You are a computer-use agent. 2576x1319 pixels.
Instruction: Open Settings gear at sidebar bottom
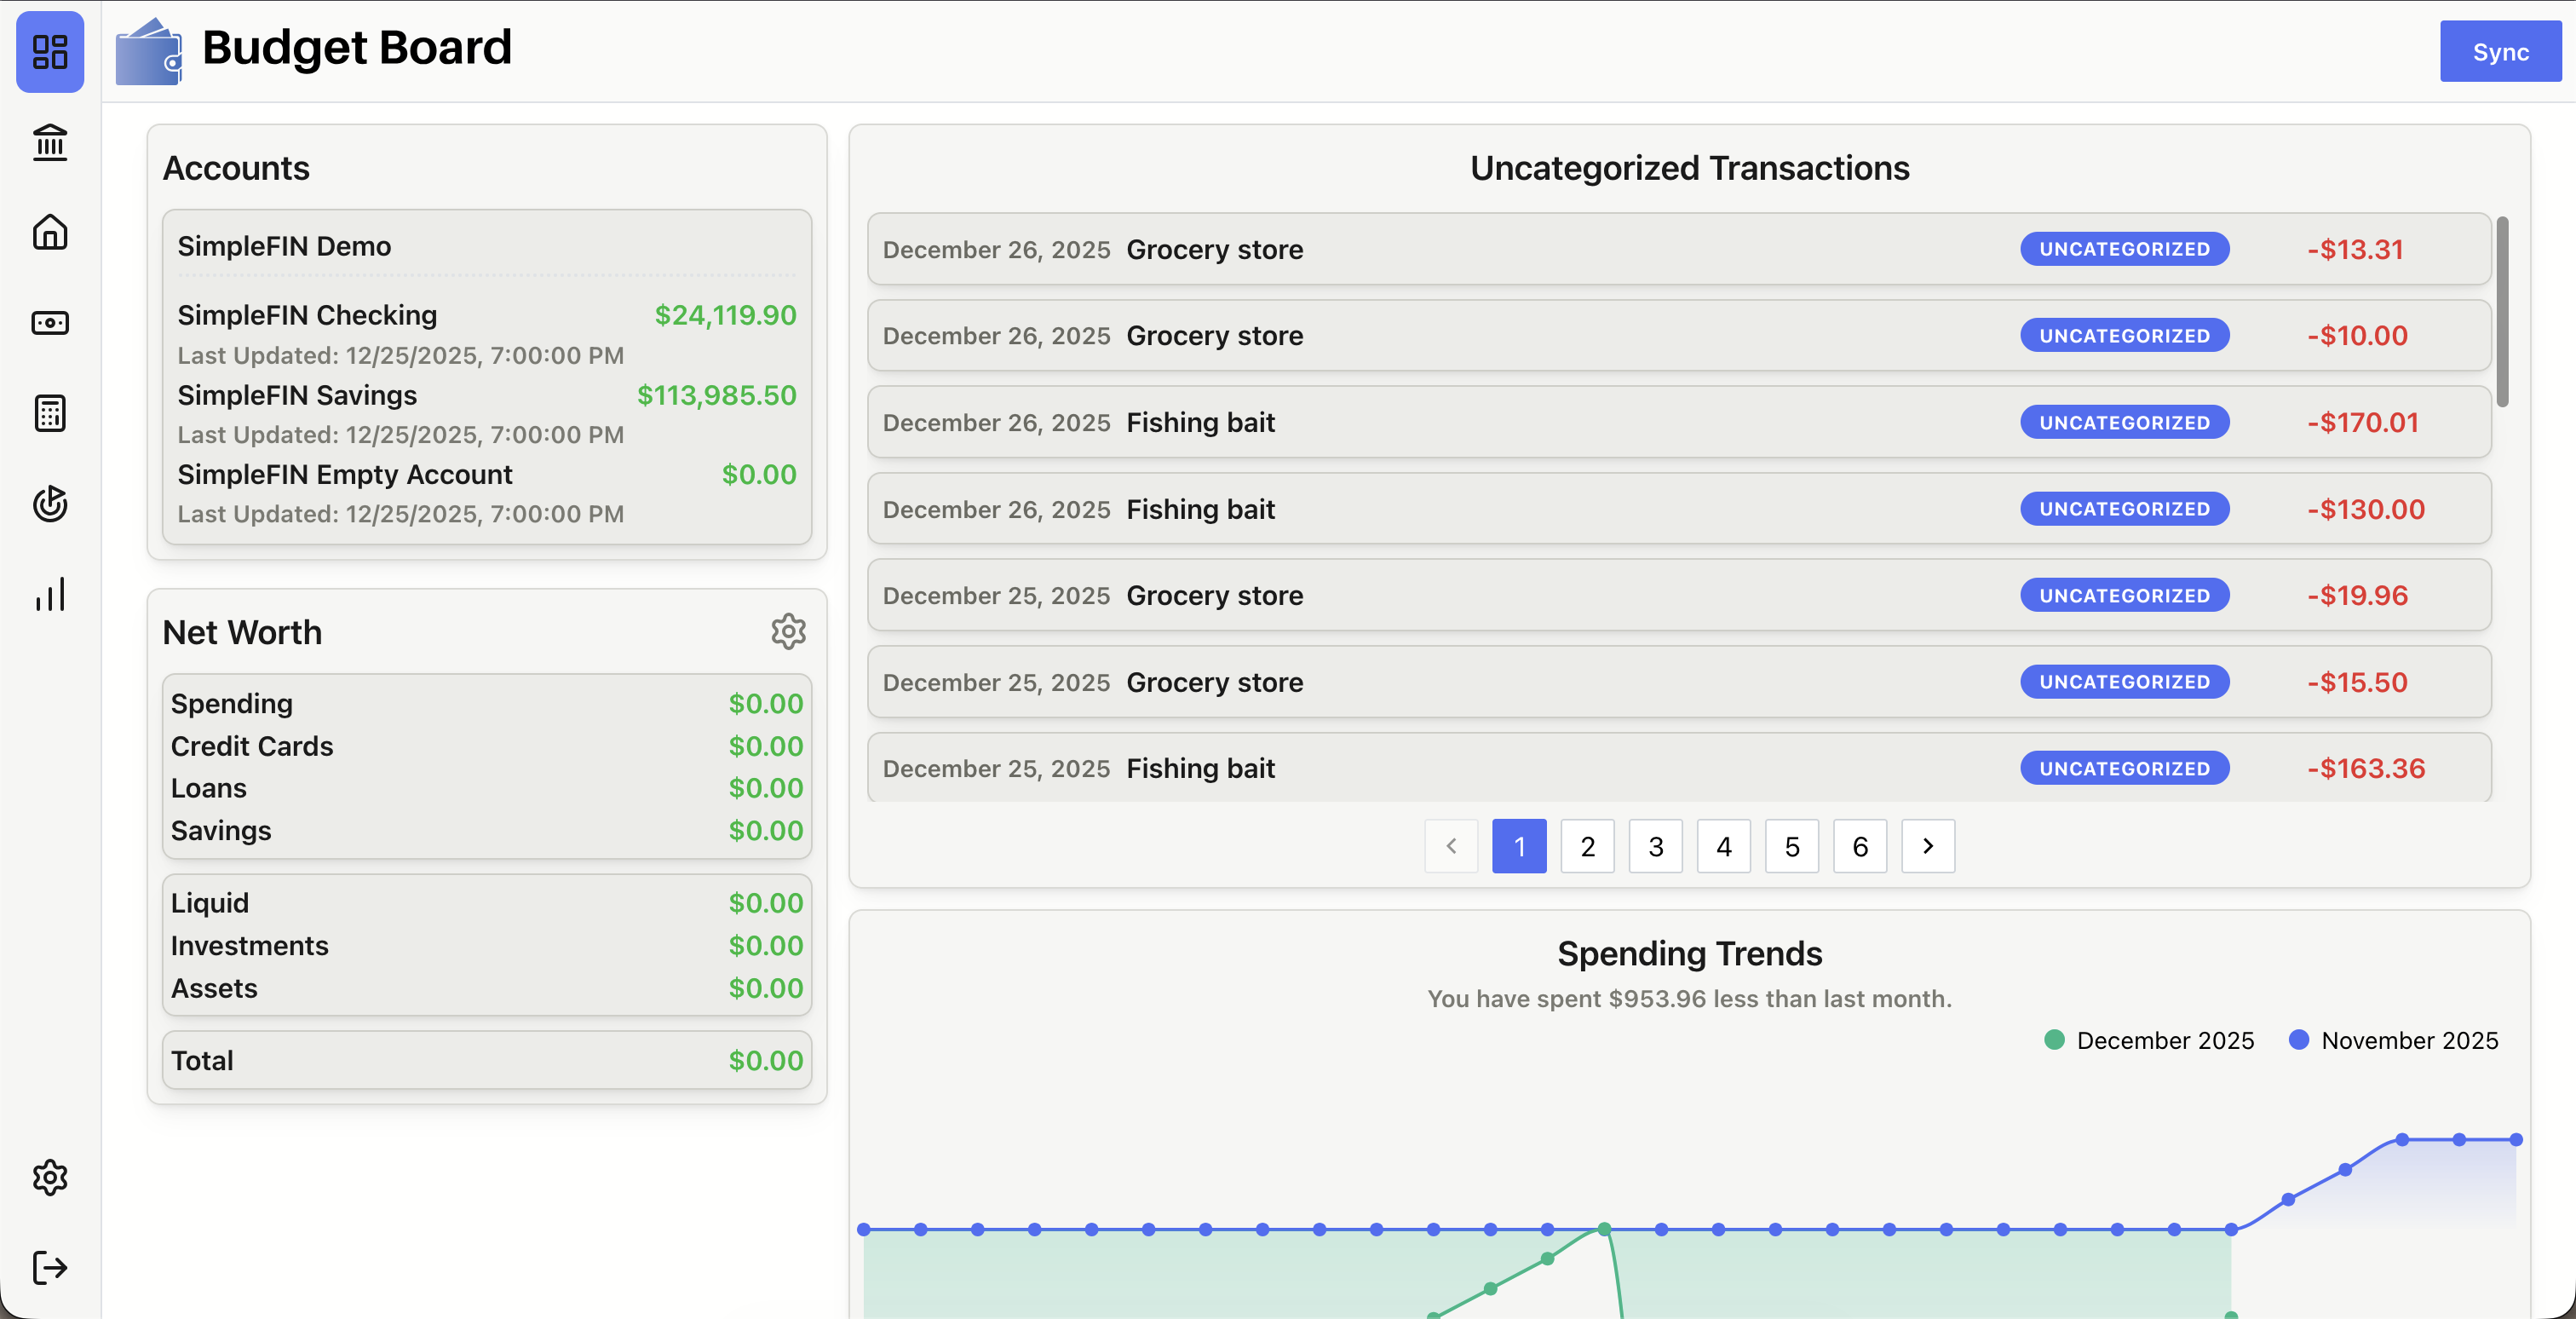click(50, 1177)
